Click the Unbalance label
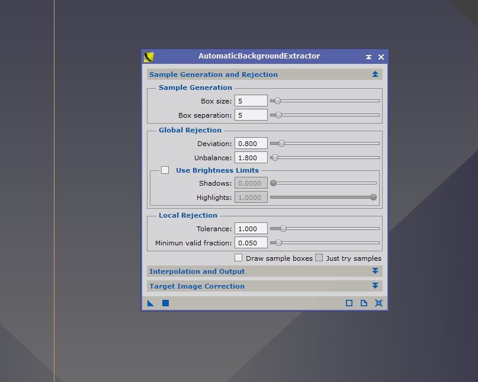Screen dimensions: 478x382 click(213, 158)
